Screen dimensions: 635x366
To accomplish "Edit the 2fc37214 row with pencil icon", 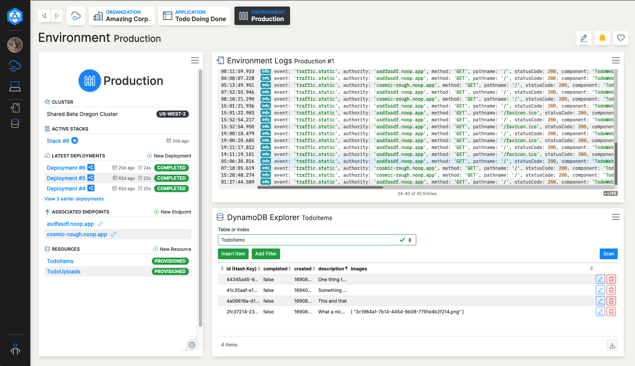I will point(600,312).
